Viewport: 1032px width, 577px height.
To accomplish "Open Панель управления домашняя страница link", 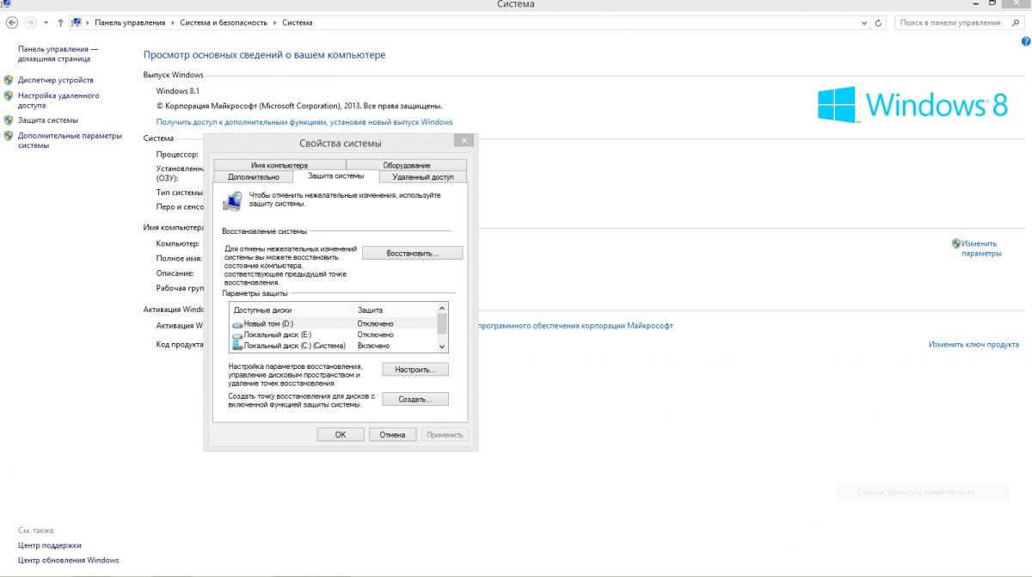I will pos(58,54).
